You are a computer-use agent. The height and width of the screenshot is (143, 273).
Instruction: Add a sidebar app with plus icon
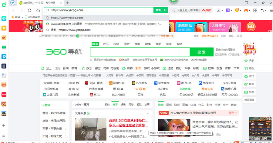(4, 125)
